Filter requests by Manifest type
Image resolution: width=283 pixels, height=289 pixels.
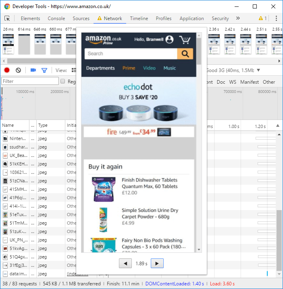[x=249, y=82]
